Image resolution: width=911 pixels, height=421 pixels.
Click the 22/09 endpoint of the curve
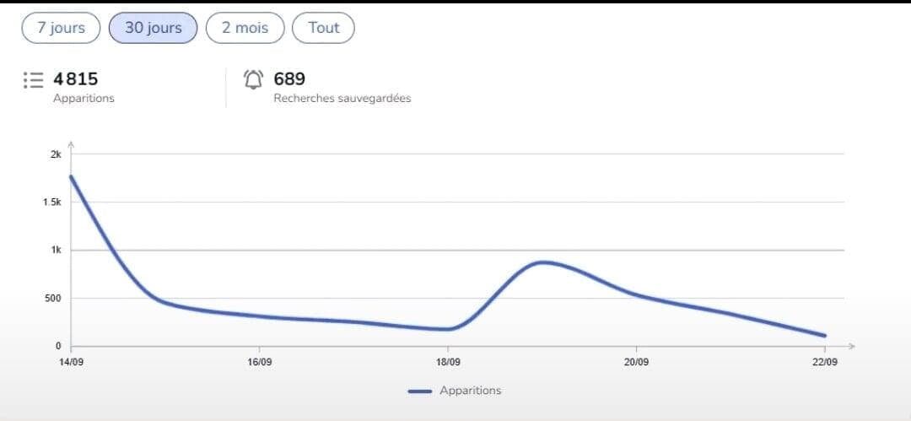coord(824,336)
